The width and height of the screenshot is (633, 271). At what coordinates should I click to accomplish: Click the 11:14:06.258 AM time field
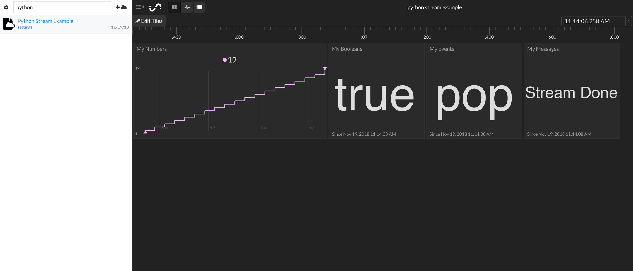[593, 21]
